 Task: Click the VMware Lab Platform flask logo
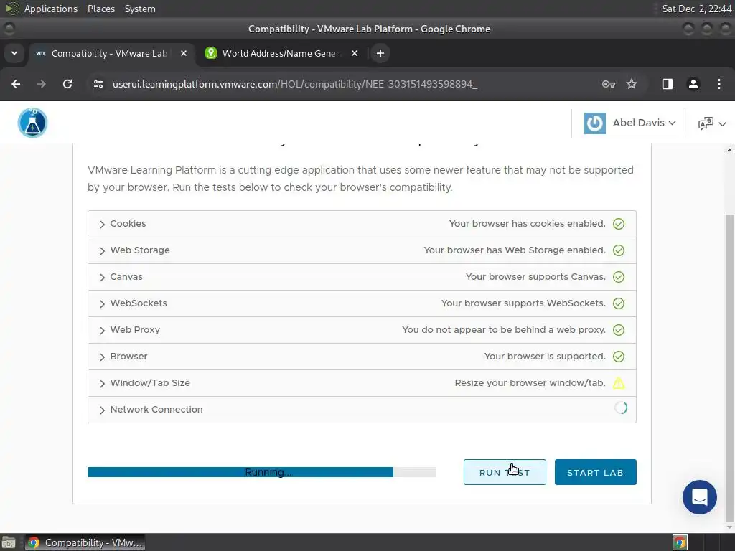tap(32, 123)
